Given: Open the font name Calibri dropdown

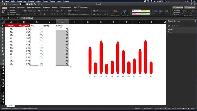Looking at the screenshot, I should click(x=37, y=11).
